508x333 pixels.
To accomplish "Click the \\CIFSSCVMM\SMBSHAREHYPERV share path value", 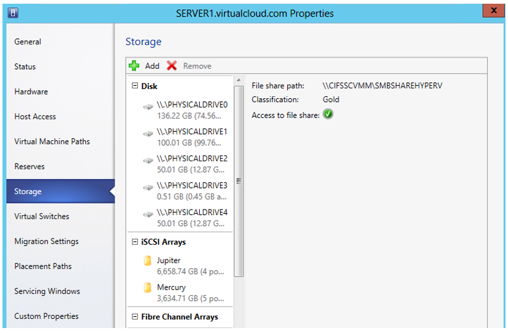I will [382, 86].
